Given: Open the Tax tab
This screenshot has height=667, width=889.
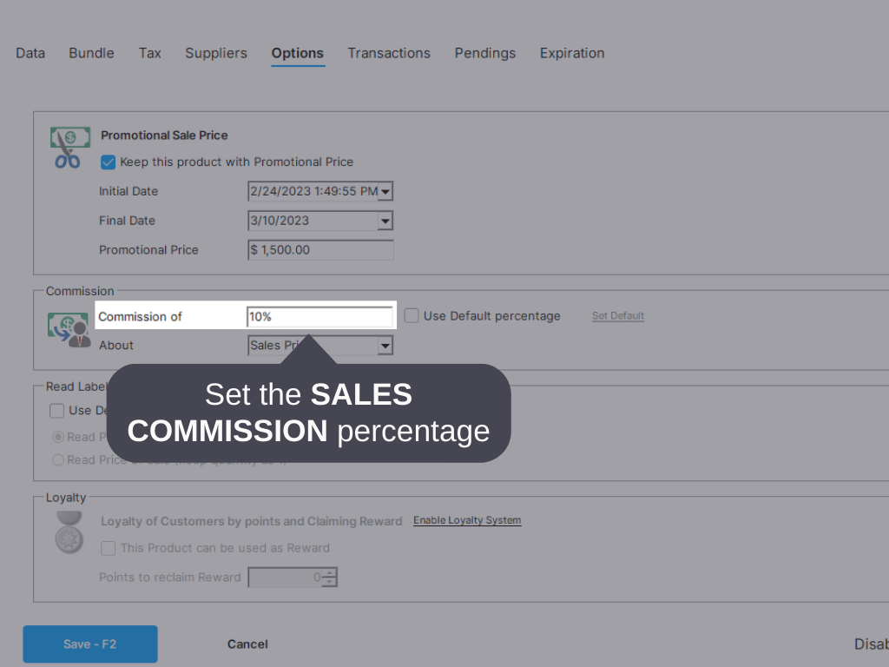Looking at the screenshot, I should [149, 53].
